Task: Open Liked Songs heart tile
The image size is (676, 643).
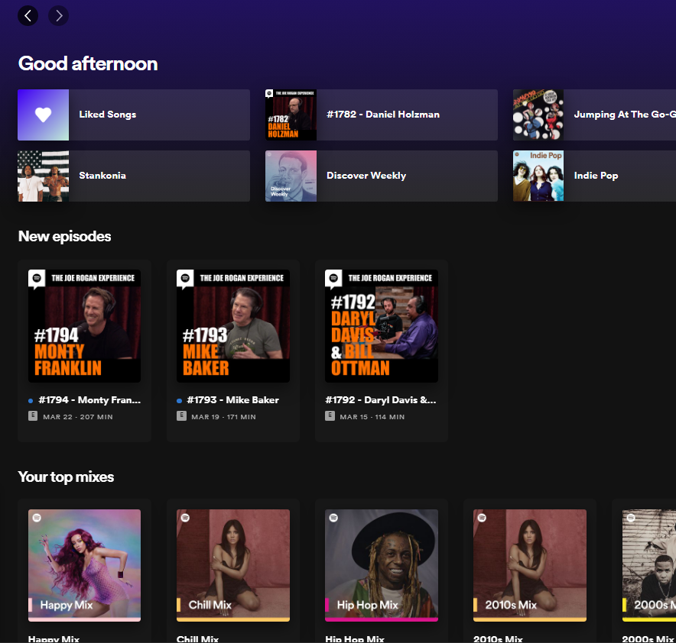Action: pos(43,115)
